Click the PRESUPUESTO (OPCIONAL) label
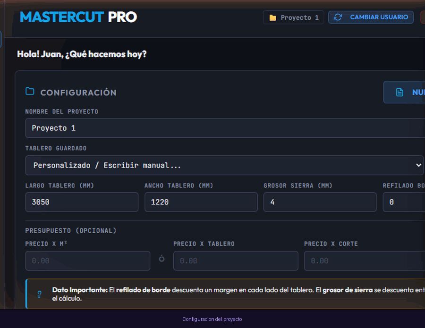425x328 pixels. pos(71,231)
